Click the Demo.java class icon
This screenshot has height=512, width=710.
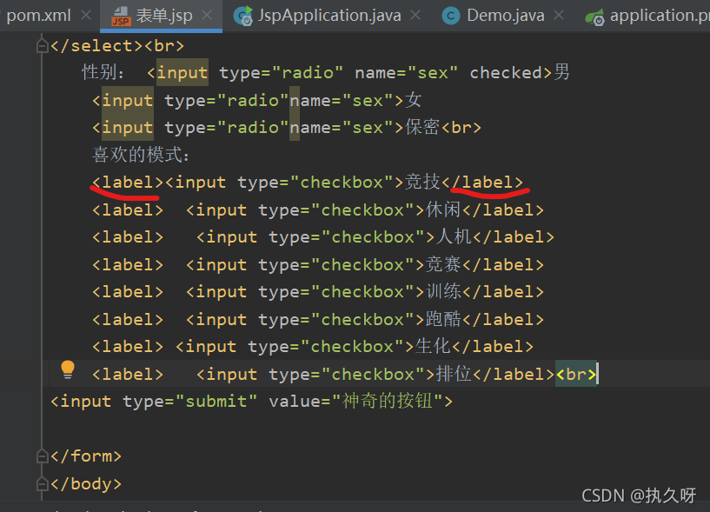point(450,16)
